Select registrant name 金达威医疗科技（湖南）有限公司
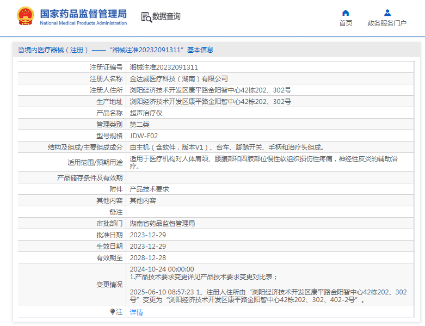 click(178, 78)
